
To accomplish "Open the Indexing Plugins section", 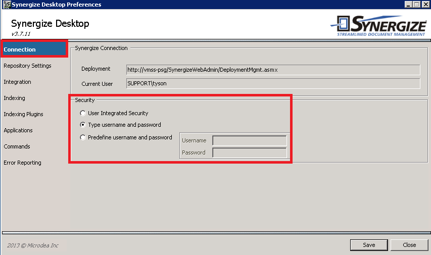I will [x=23, y=114].
